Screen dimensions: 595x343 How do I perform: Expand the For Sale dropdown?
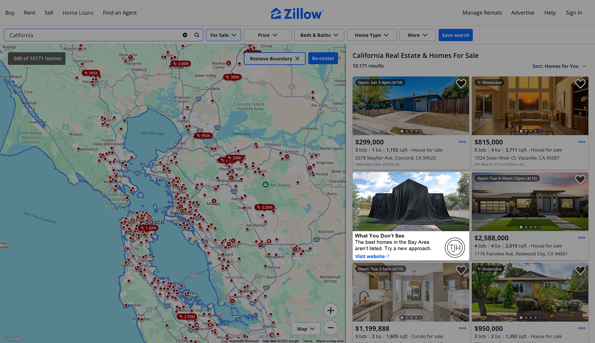pos(223,35)
